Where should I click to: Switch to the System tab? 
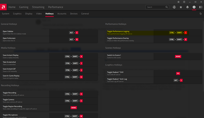pos(5,14)
